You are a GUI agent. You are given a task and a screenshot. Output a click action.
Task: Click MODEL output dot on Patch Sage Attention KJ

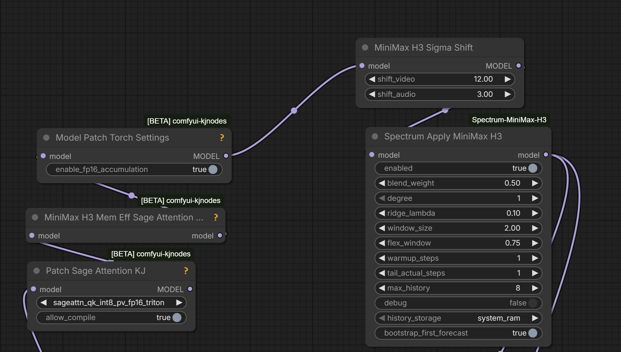[x=190, y=289]
